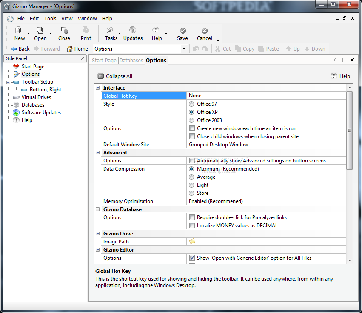Open the Edit menu
362x313 pixels.
coord(34,18)
